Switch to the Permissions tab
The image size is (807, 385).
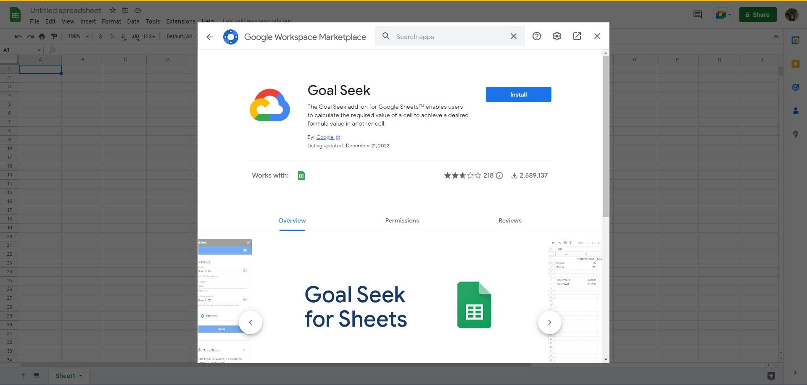click(x=402, y=220)
